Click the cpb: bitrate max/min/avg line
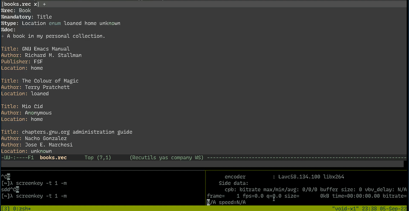This screenshot has width=409, height=211. 316,189
